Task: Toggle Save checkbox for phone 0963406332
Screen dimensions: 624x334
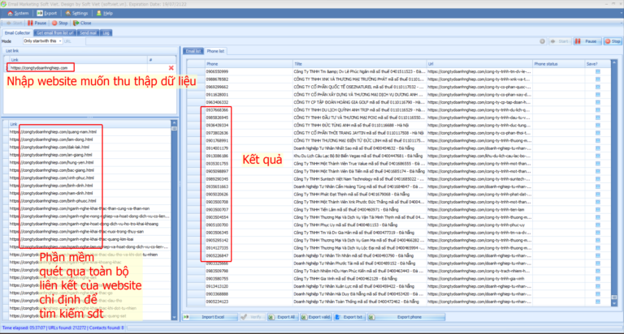Action: [598, 102]
